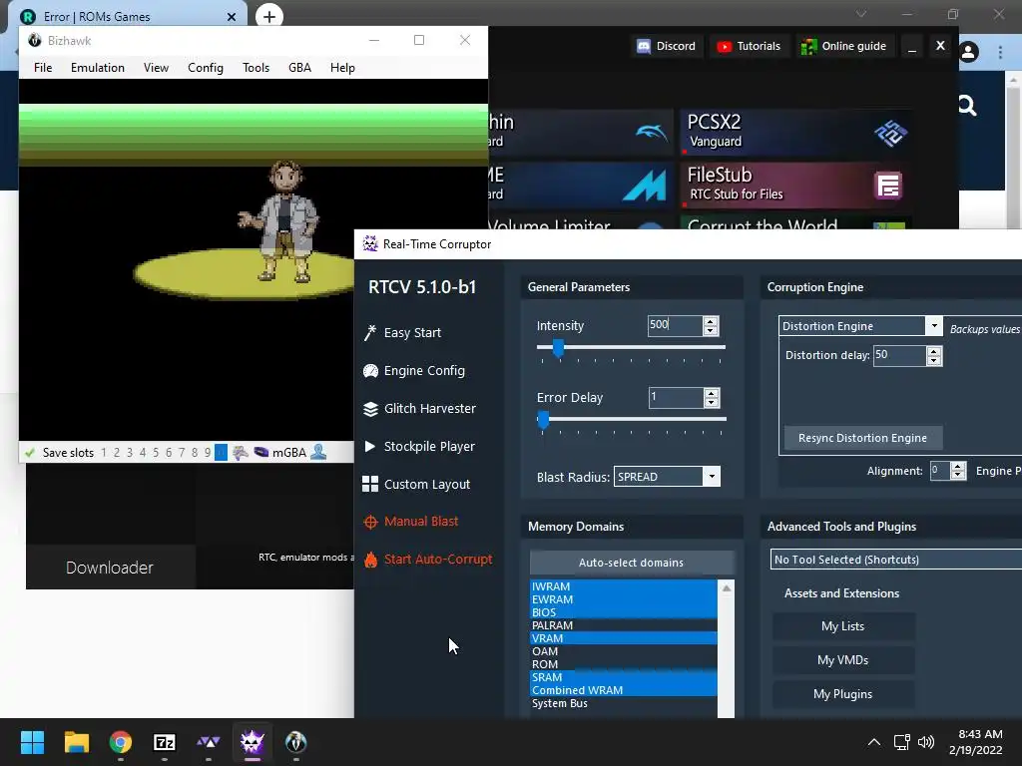
Task: Click the Error Delay slider handle
Action: [x=543, y=420]
